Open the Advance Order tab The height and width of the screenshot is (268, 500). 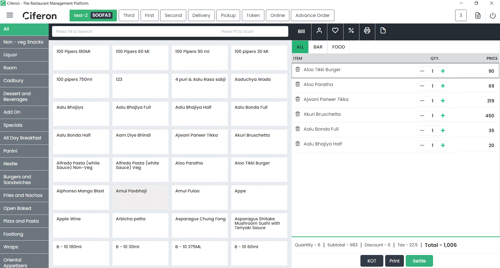point(312,15)
